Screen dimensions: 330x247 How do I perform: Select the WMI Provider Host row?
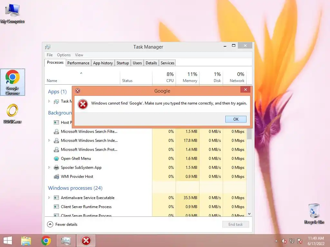pyautogui.click(x=145, y=177)
